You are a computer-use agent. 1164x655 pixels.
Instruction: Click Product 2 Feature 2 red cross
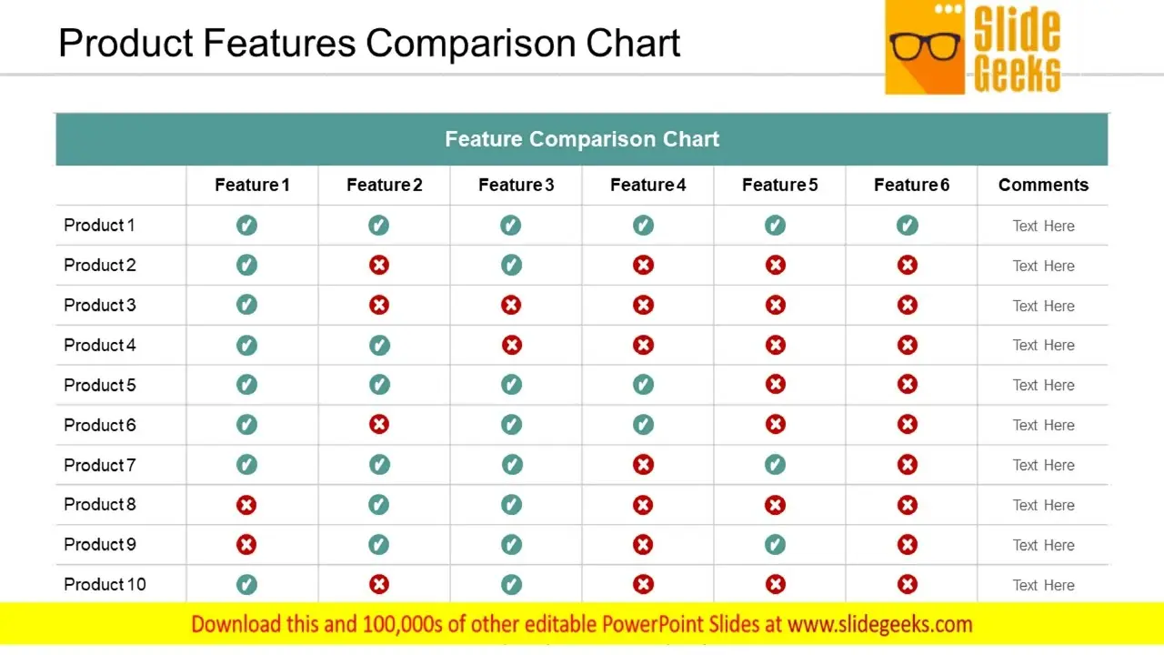click(x=379, y=265)
